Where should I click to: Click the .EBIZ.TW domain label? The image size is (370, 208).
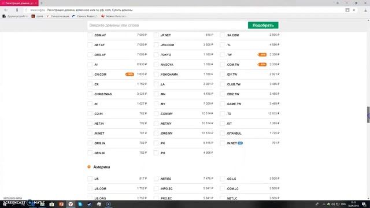233,94
